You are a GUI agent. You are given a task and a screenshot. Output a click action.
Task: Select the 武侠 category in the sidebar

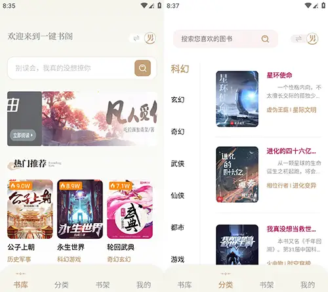pyautogui.click(x=178, y=163)
